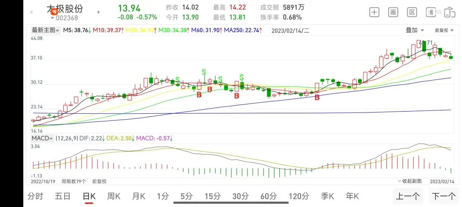Tap the plus icon to add stock
Image resolution: width=462 pixels, height=207 pixels.
click(x=374, y=12)
